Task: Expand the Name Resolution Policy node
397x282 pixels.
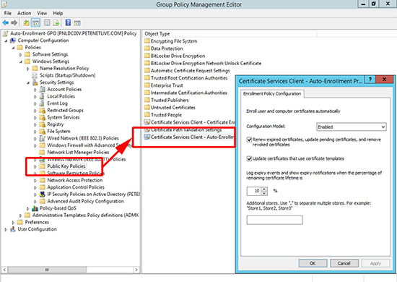Action: pos(28,69)
